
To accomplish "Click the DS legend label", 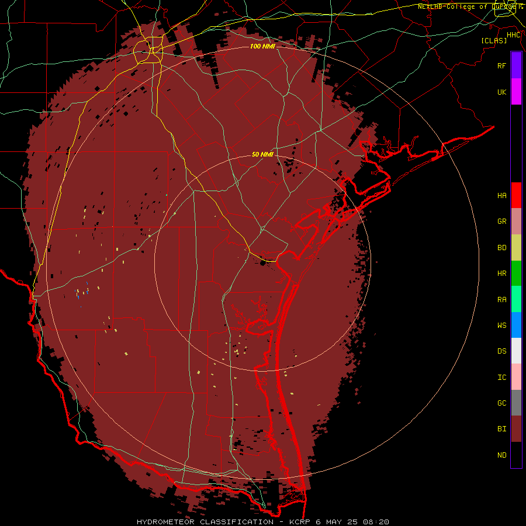I will 501,351.
